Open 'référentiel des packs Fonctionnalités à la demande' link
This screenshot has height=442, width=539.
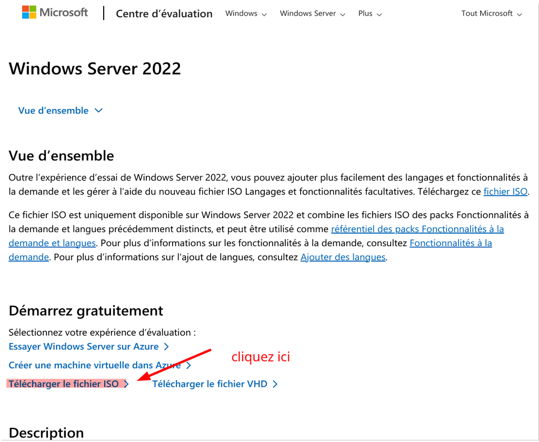(x=417, y=229)
